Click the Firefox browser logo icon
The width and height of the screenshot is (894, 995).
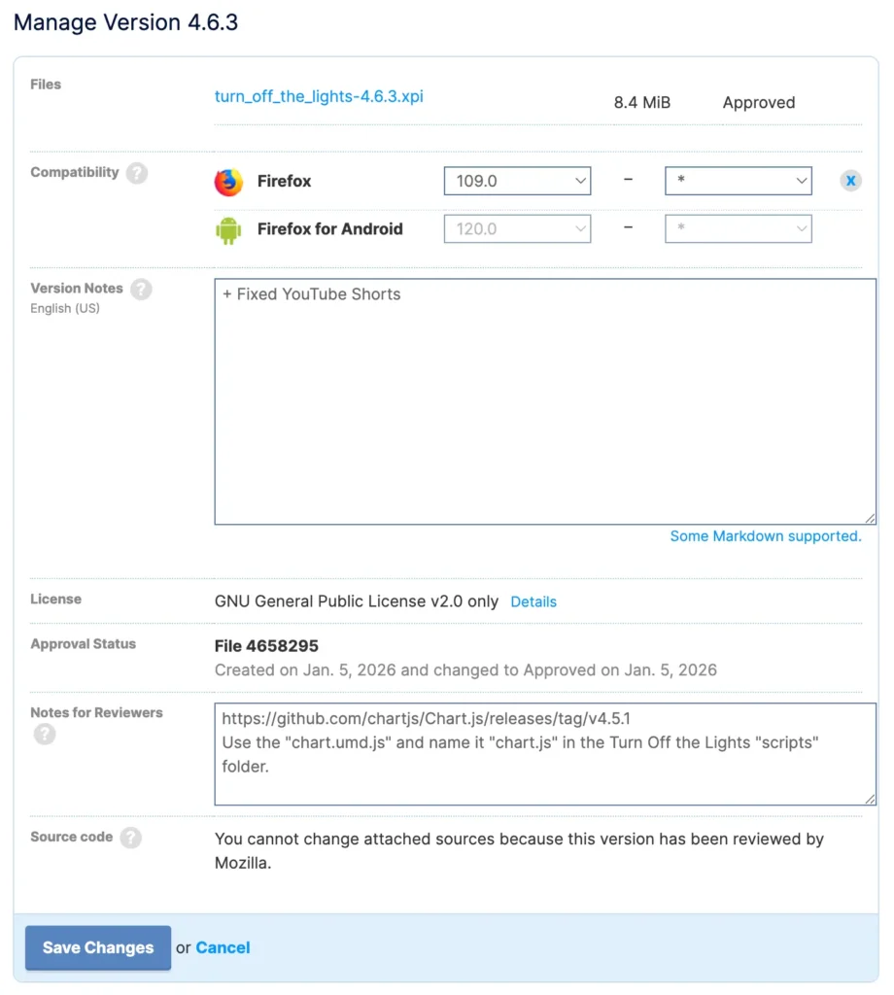click(228, 182)
